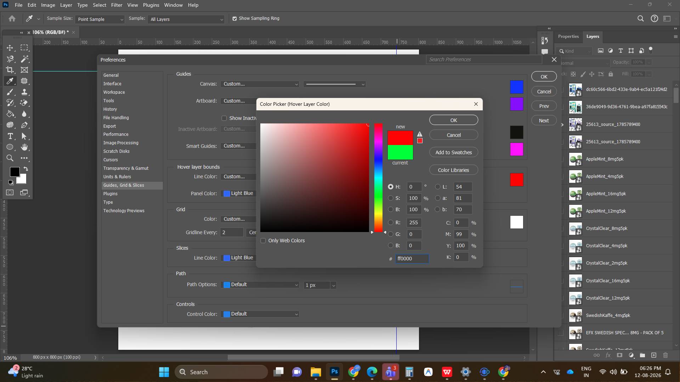Screen dimensions: 680x382
Task: Click the Add to Swatches button
Action: [454, 152]
